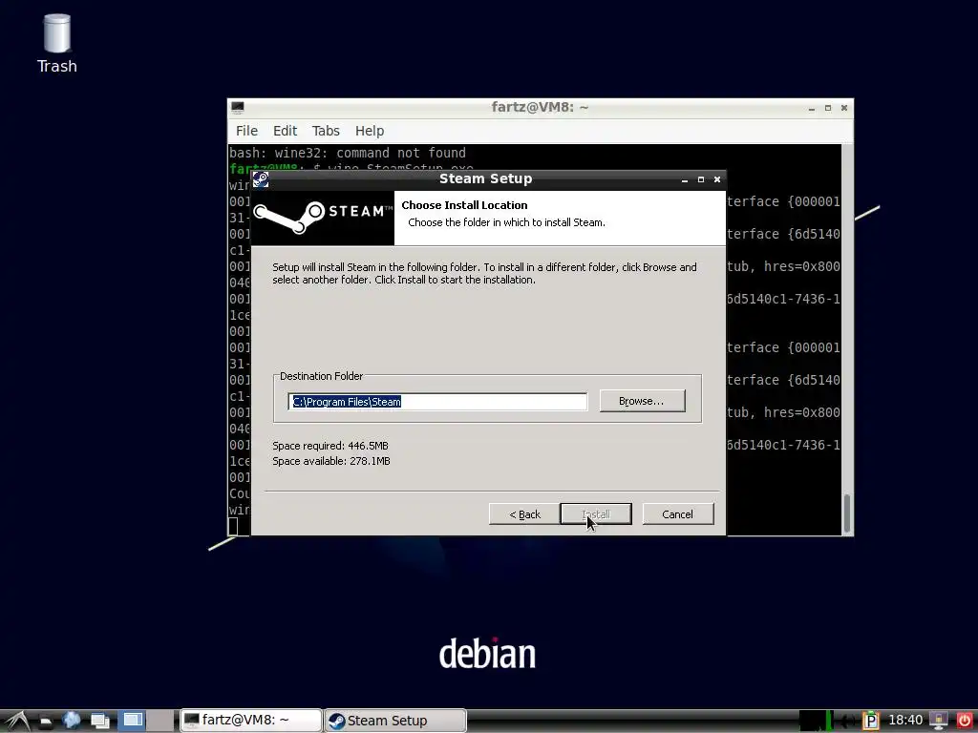This screenshot has height=733, width=978.
Task: Click the fartz@VM8 terminal title bar text
Action: (x=540, y=107)
